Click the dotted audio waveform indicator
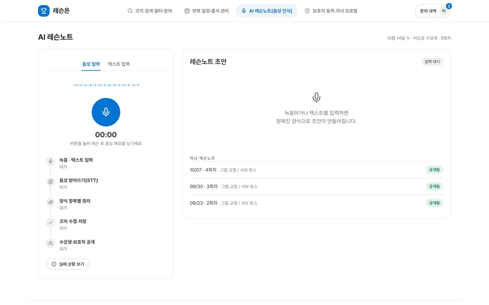The height and width of the screenshot is (305, 489). click(x=106, y=85)
